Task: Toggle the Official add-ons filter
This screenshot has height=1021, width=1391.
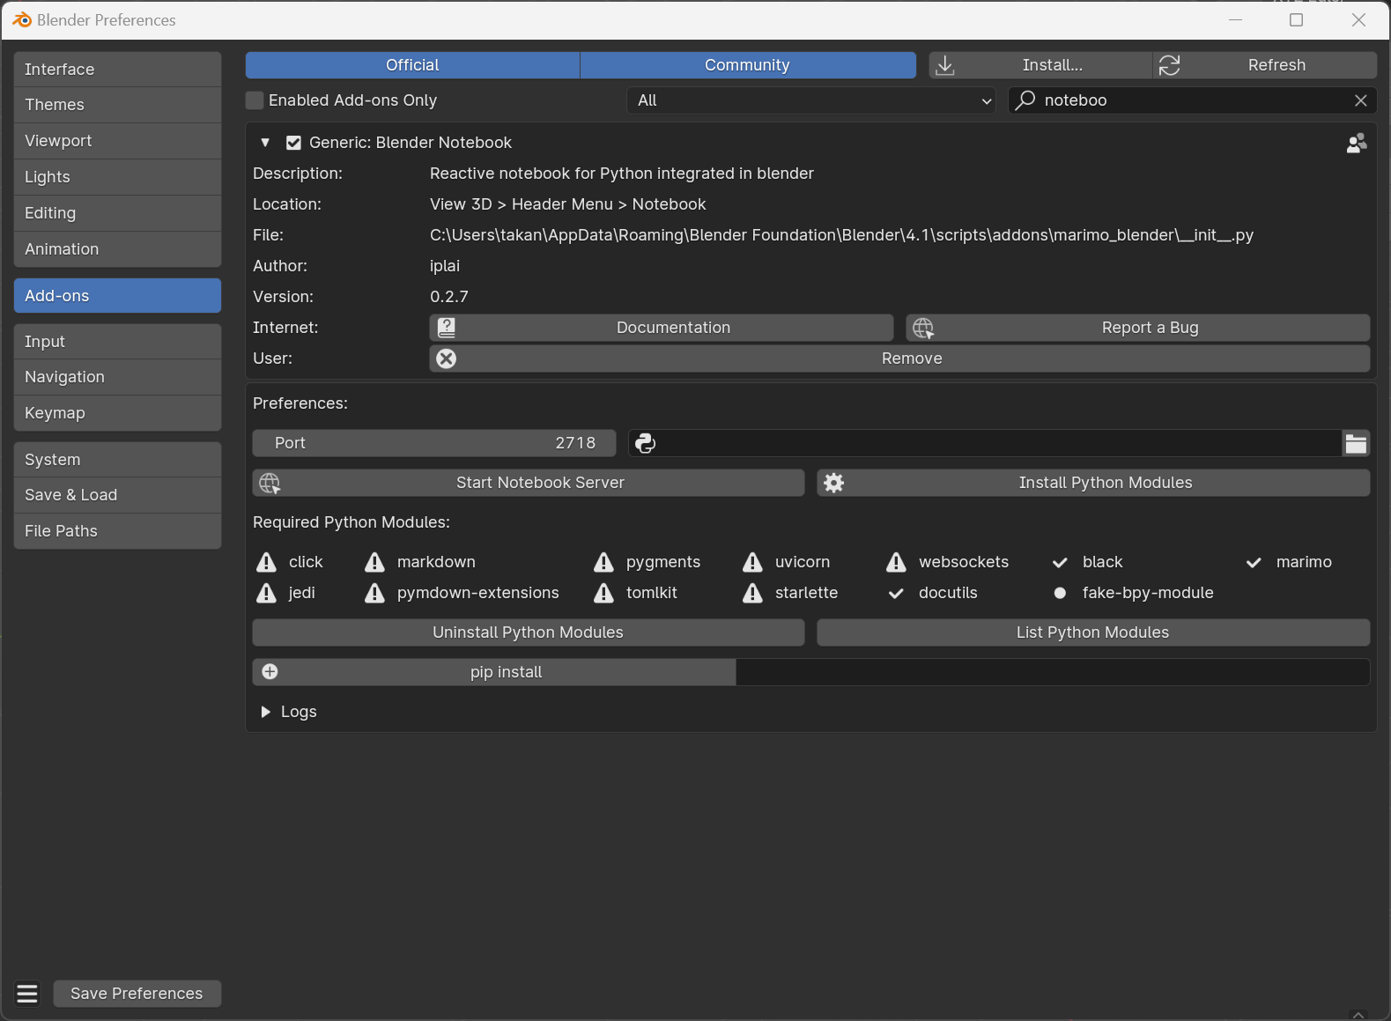Action: [412, 65]
